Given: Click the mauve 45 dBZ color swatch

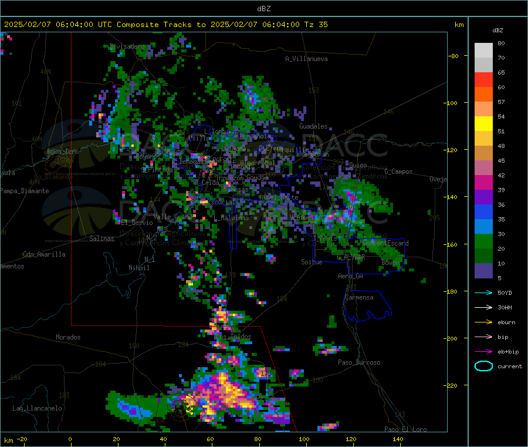Looking at the screenshot, I should (483, 167).
